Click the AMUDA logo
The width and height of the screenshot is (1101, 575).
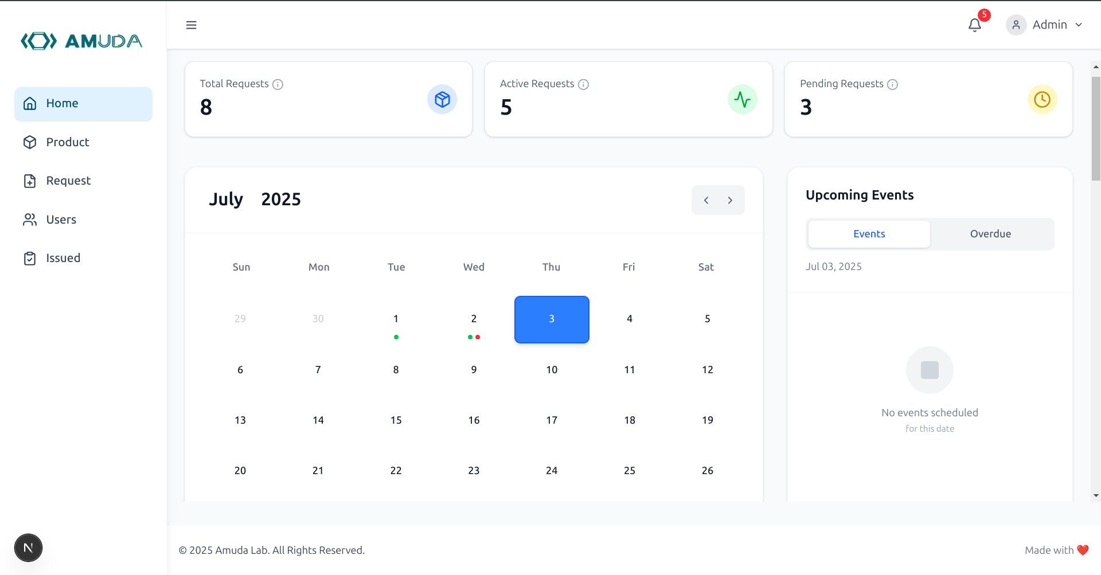82,41
